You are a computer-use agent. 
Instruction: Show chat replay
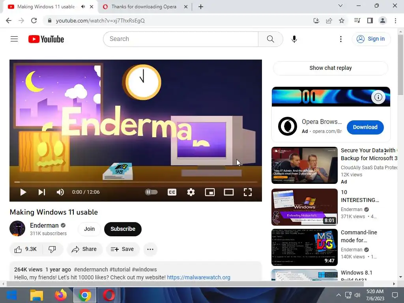(x=330, y=68)
